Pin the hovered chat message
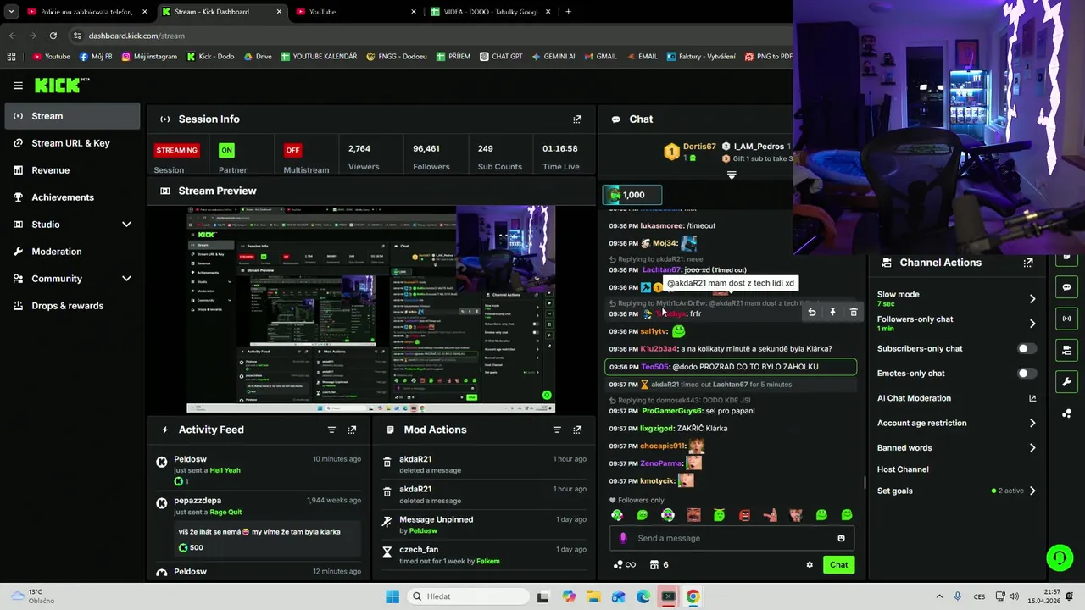 point(832,313)
